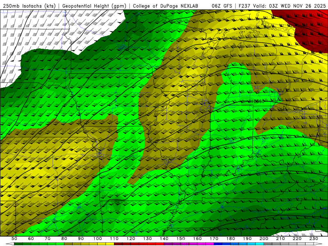Pick dark blue swatch right of 170 mark
328x246 pixels.
click(x=218, y=244)
